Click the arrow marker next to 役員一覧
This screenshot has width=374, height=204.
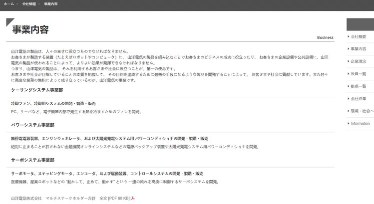point(349,74)
